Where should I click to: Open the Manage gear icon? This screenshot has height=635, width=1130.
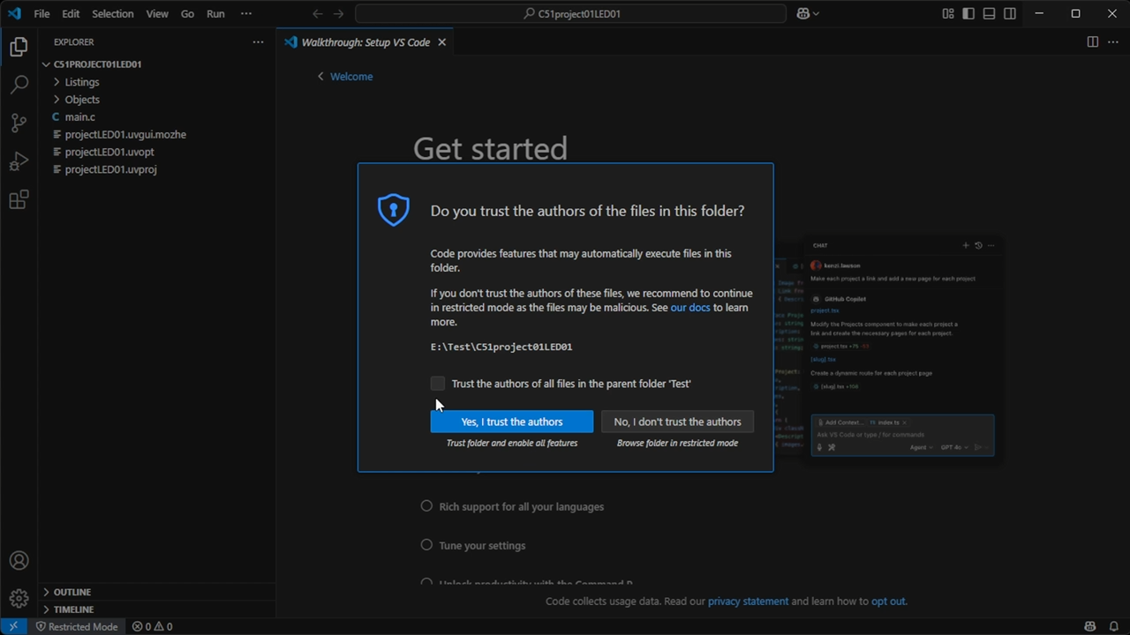[x=19, y=598]
